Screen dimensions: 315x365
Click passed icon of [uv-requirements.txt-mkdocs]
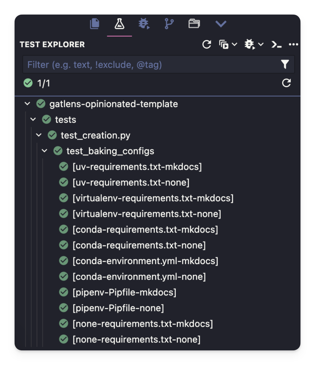(63, 166)
